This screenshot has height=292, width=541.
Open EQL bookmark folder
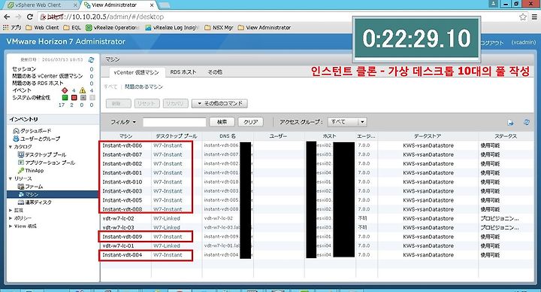[x=72, y=28]
